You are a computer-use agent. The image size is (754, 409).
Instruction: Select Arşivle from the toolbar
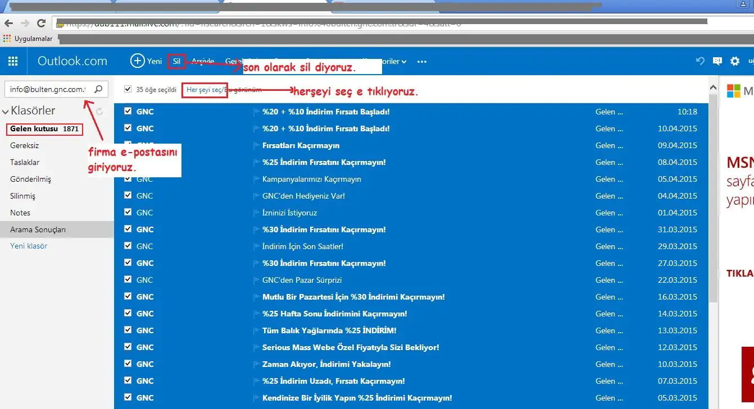point(203,61)
